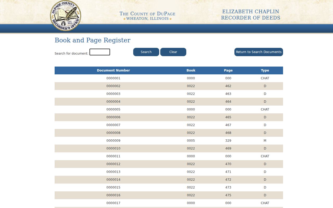Click page value 329 in row 0000009
The image size is (333, 208).
pos(228,141)
